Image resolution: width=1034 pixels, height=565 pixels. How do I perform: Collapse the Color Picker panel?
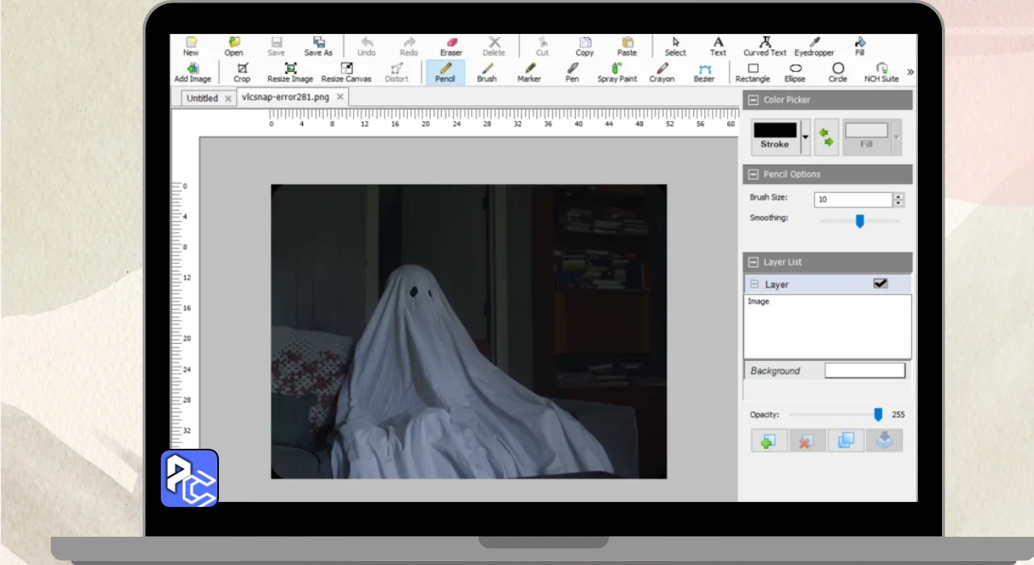[754, 100]
